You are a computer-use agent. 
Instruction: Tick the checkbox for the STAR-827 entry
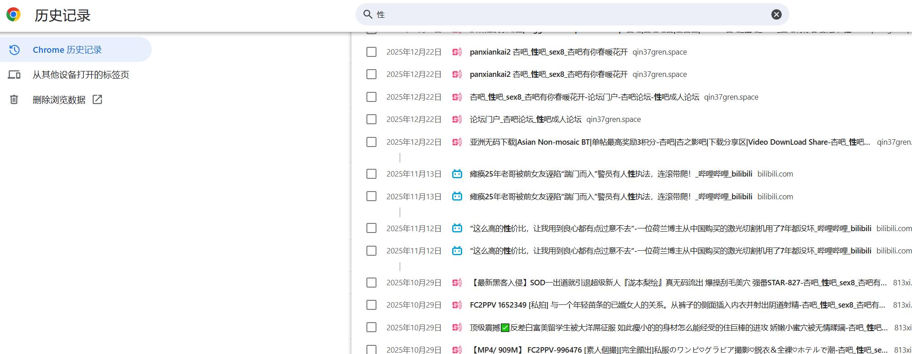(371, 283)
